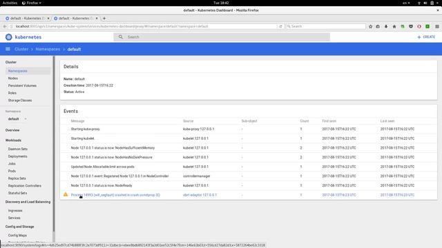Open Pods in sidebar
The width and height of the screenshot is (442, 248).
12,171
